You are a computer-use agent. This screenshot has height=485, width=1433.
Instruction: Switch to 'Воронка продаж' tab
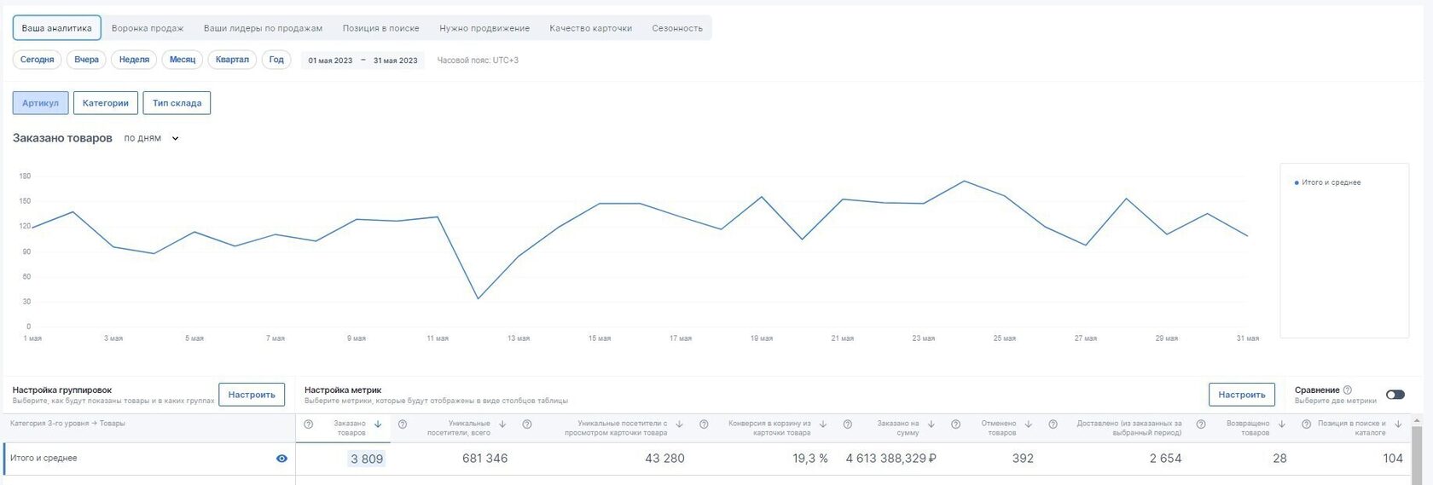pos(148,28)
